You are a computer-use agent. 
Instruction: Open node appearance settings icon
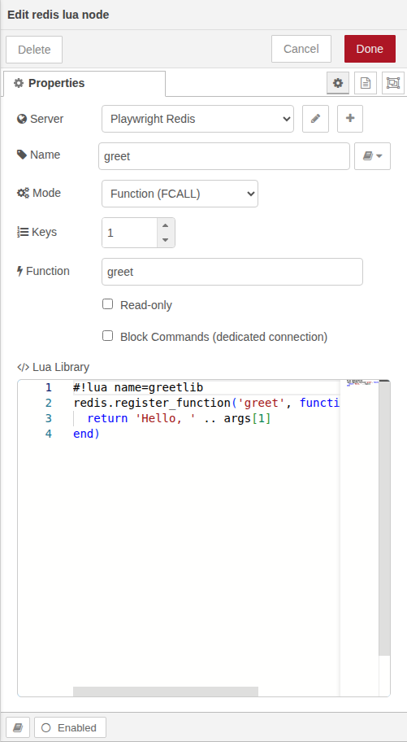(x=393, y=83)
